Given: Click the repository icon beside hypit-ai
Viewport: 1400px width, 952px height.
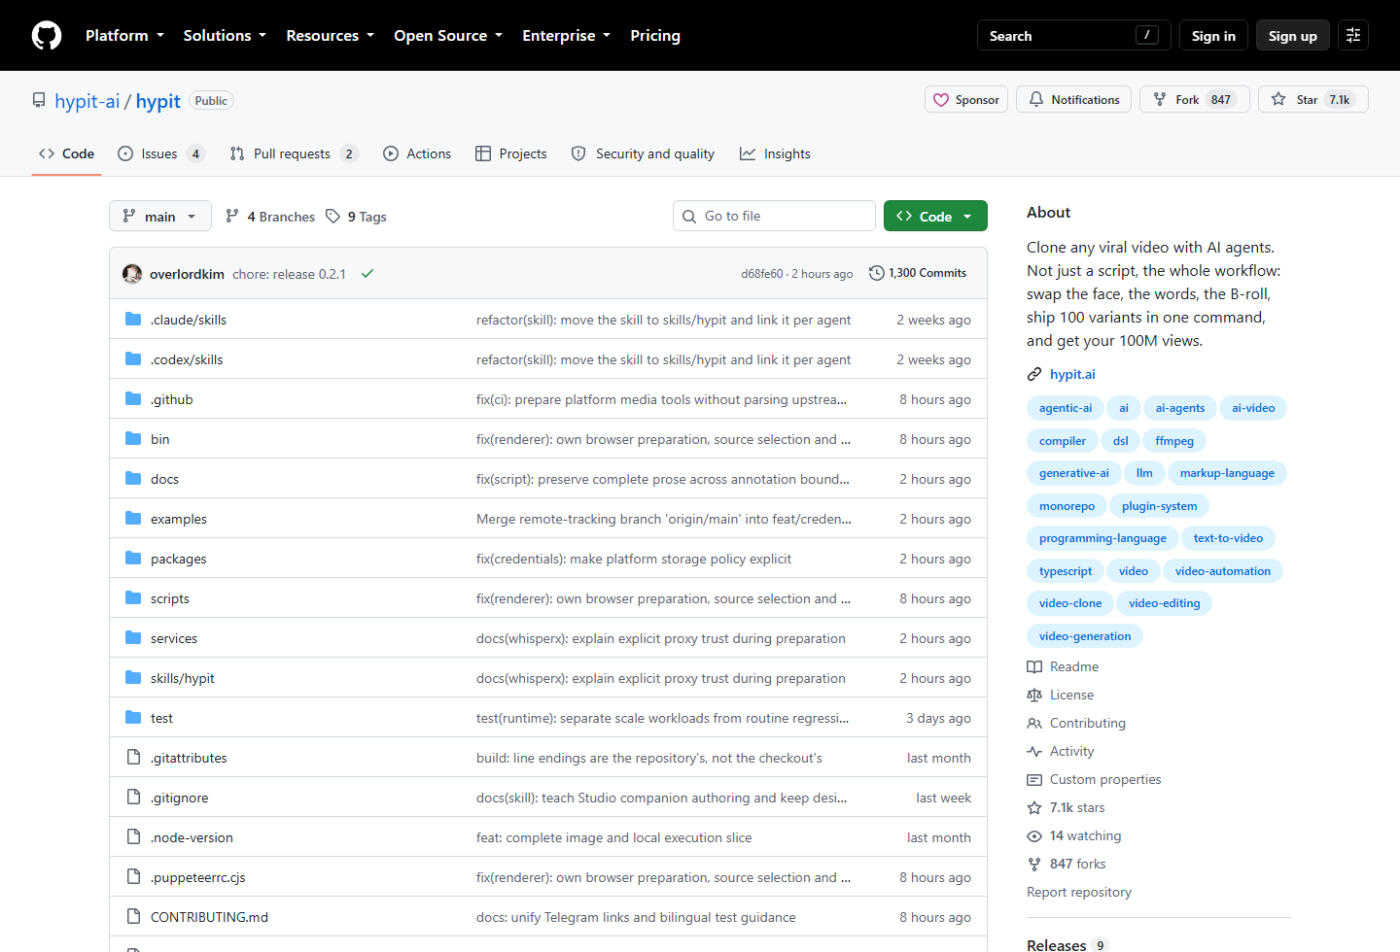Looking at the screenshot, I should (39, 101).
